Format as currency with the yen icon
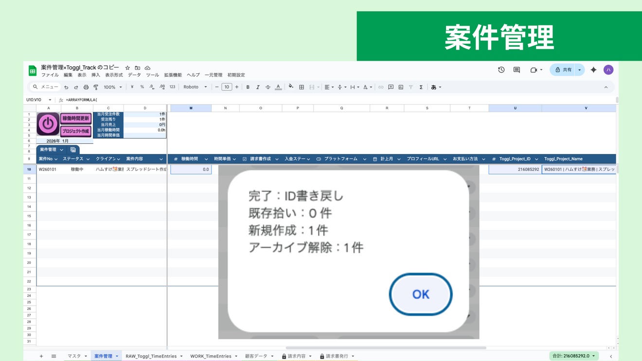Viewport: 642px width, 361px height. coord(132,87)
